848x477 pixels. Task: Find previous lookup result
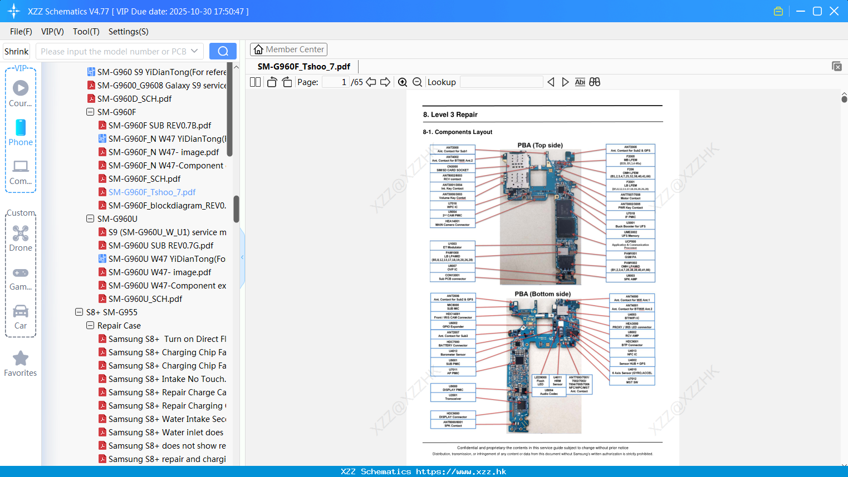(x=551, y=82)
